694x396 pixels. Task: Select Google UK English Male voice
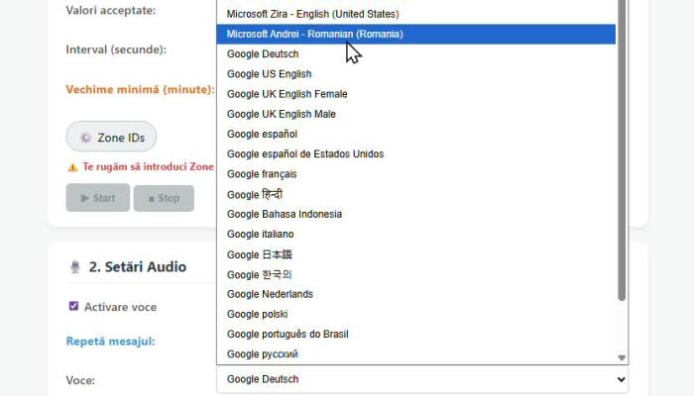click(x=416, y=114)
